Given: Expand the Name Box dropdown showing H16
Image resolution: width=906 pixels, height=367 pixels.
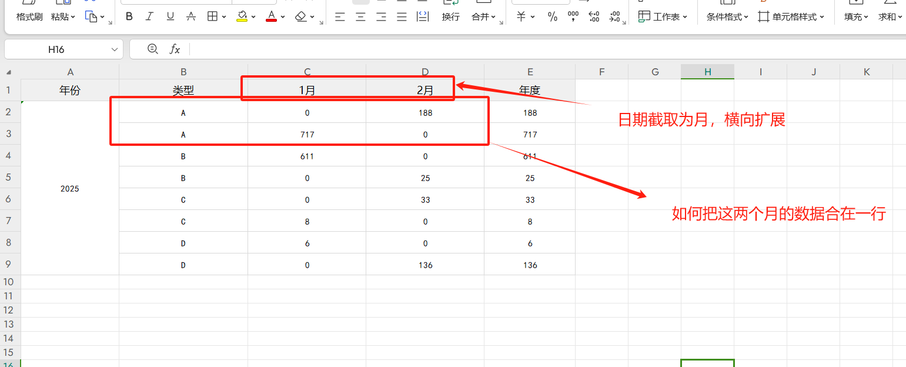Looking at the screenshot, I should [x=115, y=50].
